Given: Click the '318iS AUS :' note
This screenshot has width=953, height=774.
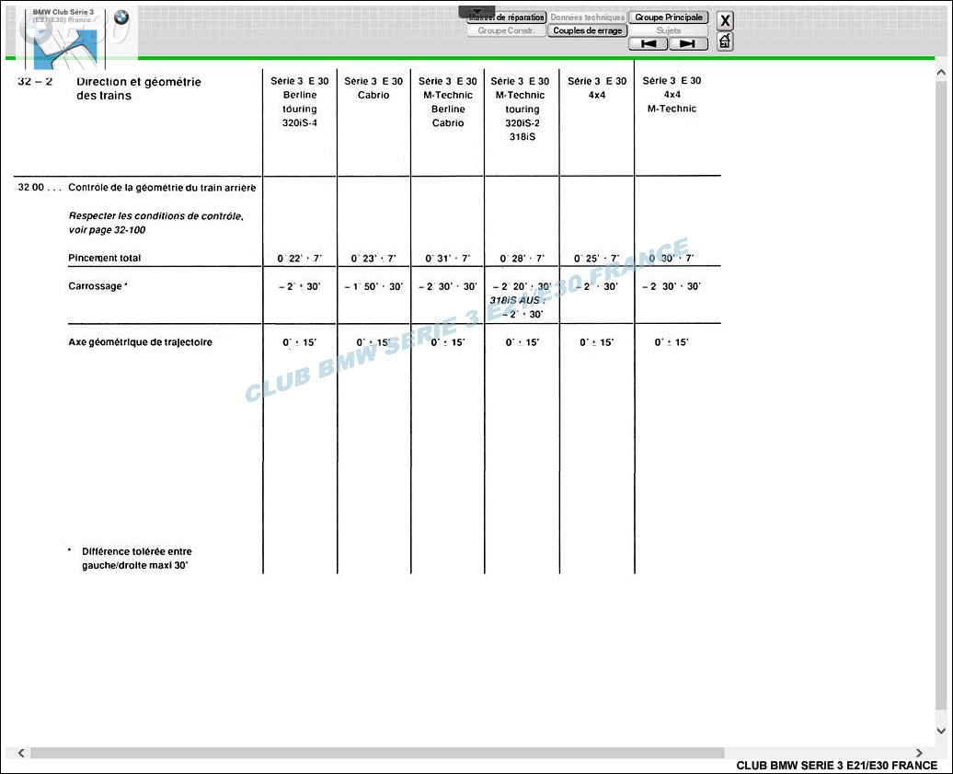Looking at the screenshot, I should [517, 300].
